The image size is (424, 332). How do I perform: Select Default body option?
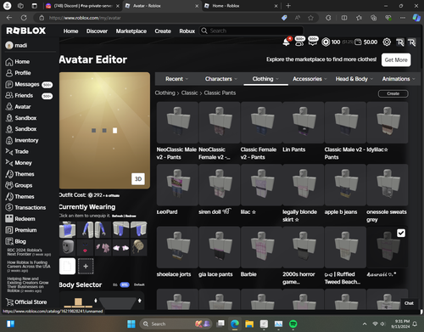click(139, 284)
